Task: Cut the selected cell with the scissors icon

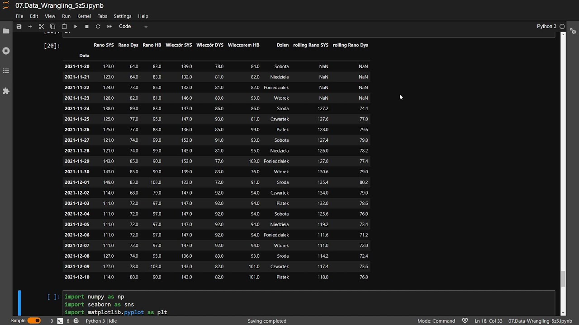Action: pyautogui.click(x=42, y=27)
